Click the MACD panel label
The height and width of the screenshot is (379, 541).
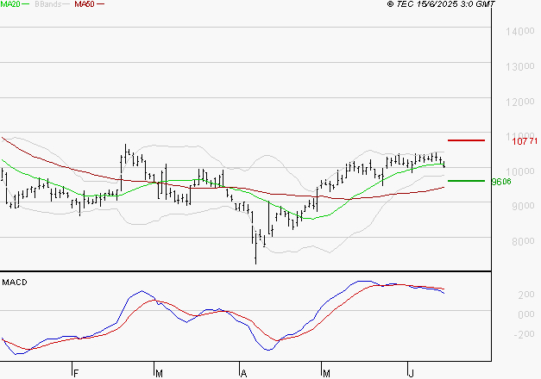(x=15, y=283)
